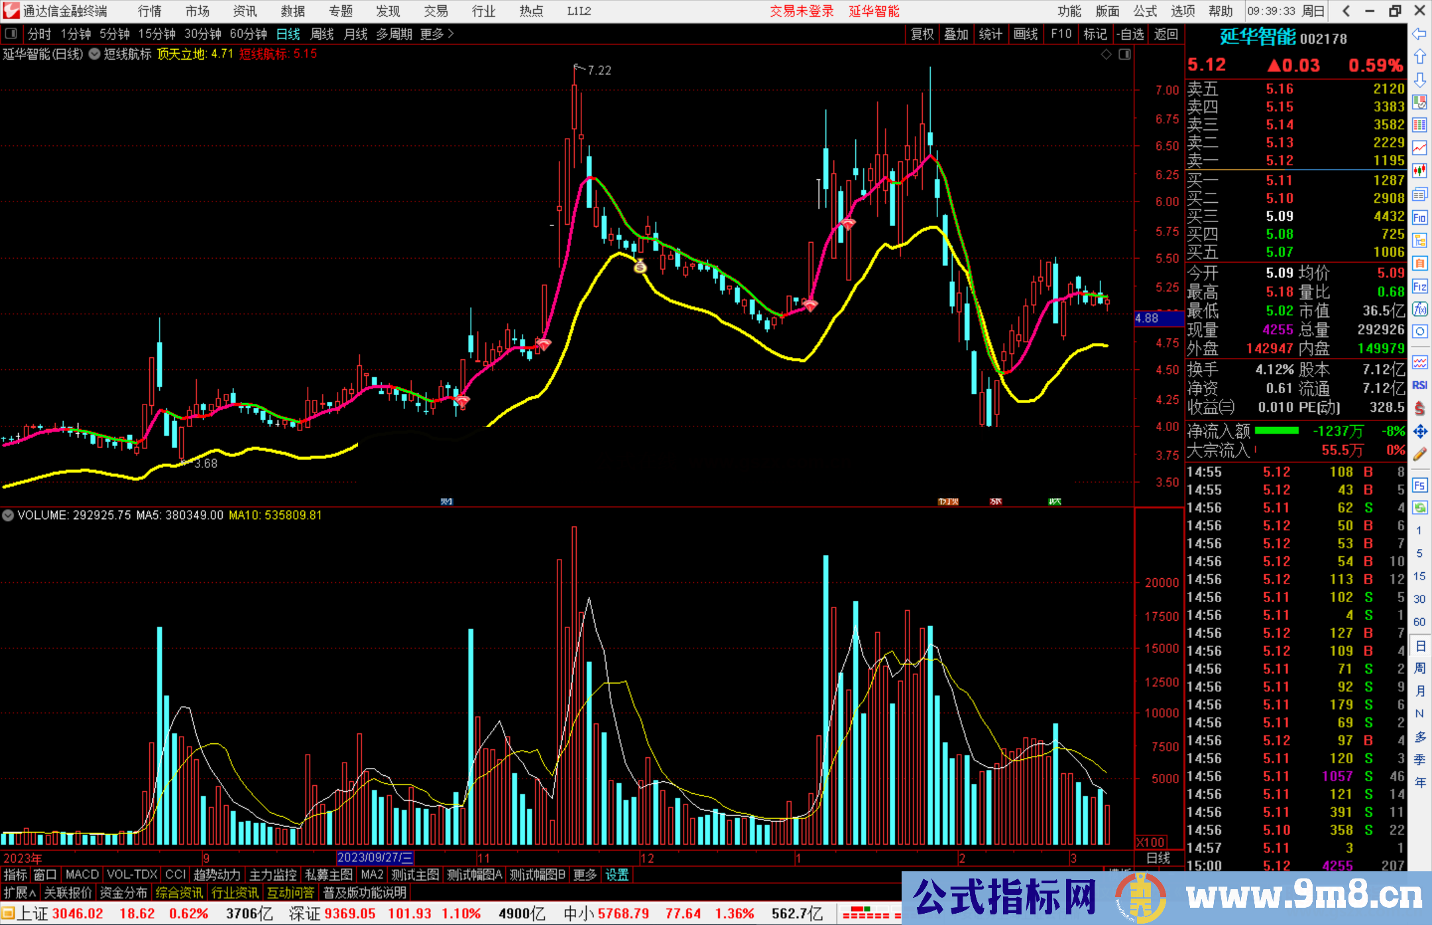Open the VOLUME indicator dropdown arrow

coord(8,515)
